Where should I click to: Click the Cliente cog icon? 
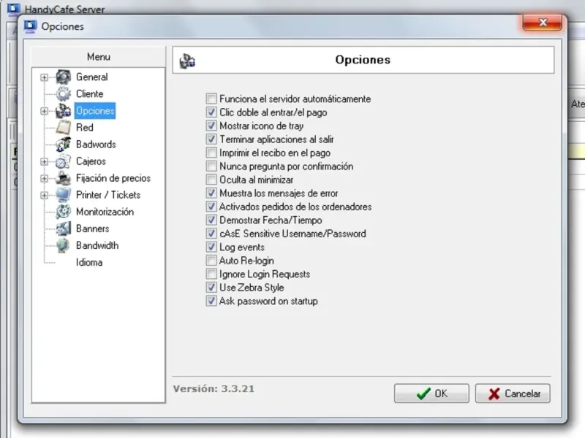64,94
